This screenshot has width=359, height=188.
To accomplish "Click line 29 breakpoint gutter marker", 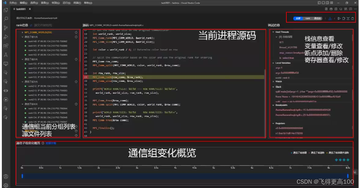I will [85, 77].
